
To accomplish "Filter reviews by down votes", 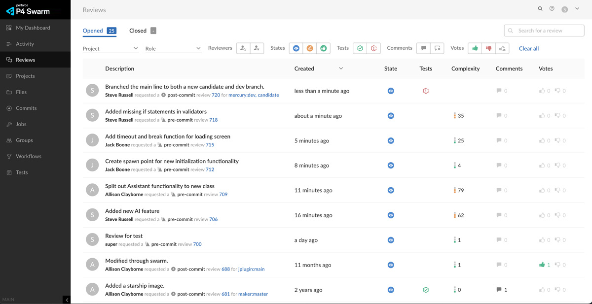I will [x=489, y=48].
